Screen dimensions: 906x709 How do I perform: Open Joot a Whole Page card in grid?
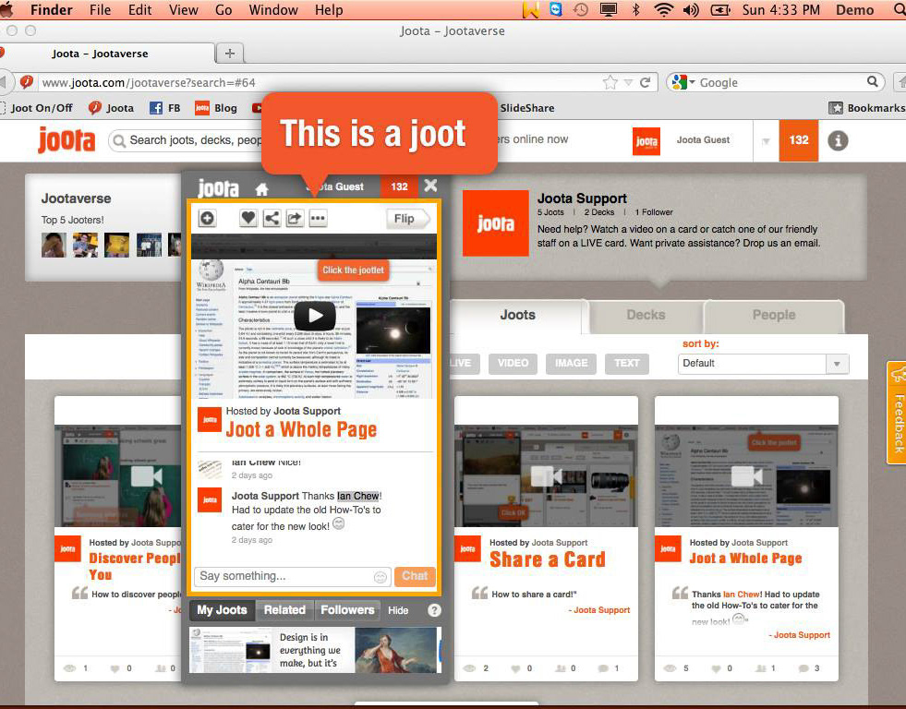tap(745, 559)
